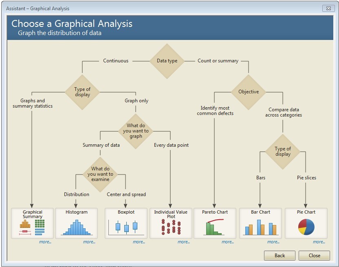Click the Objective decision diamond
Image resolution: width=339 pixels, height=267 pixels.
249,92
